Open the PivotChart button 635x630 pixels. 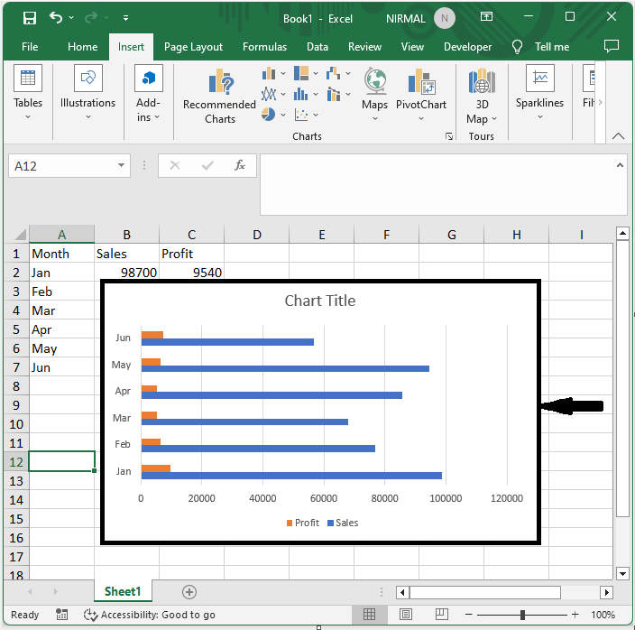[x=421, y=95]
